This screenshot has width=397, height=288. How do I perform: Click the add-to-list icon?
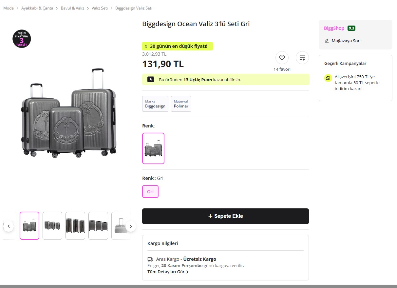click(x=302, y=58)
